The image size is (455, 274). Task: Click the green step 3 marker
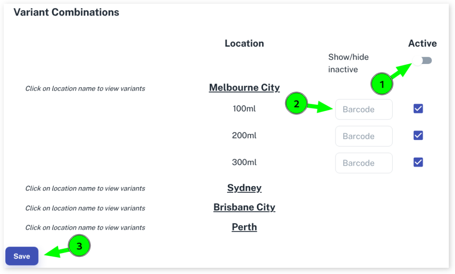pos(79,246)
